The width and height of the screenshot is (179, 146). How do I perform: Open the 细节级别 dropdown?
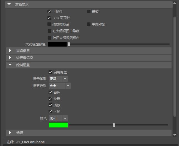(60, 86)
